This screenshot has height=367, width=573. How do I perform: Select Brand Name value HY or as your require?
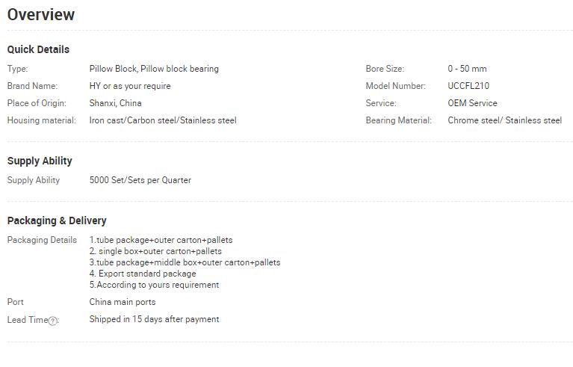coord(130,86)
